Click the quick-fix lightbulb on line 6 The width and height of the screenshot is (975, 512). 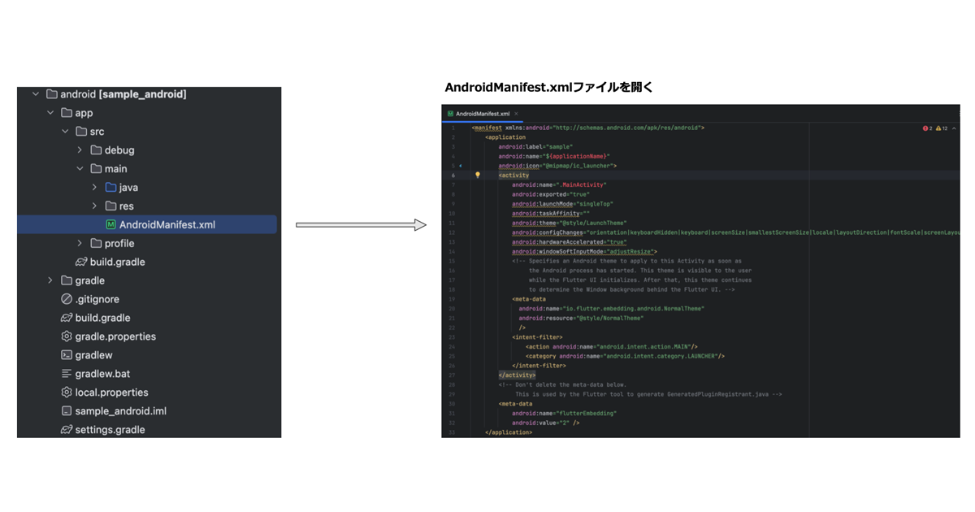pos(478,174)
